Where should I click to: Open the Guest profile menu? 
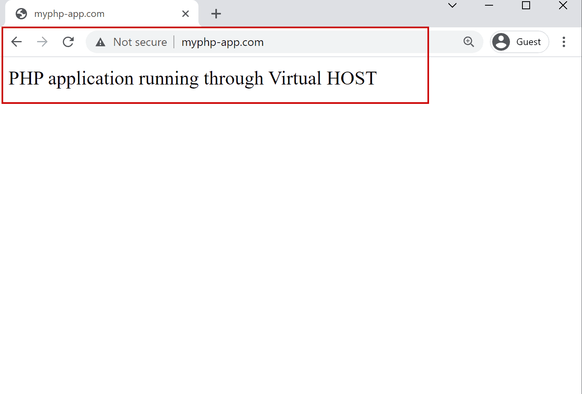[x=520, y=42]
